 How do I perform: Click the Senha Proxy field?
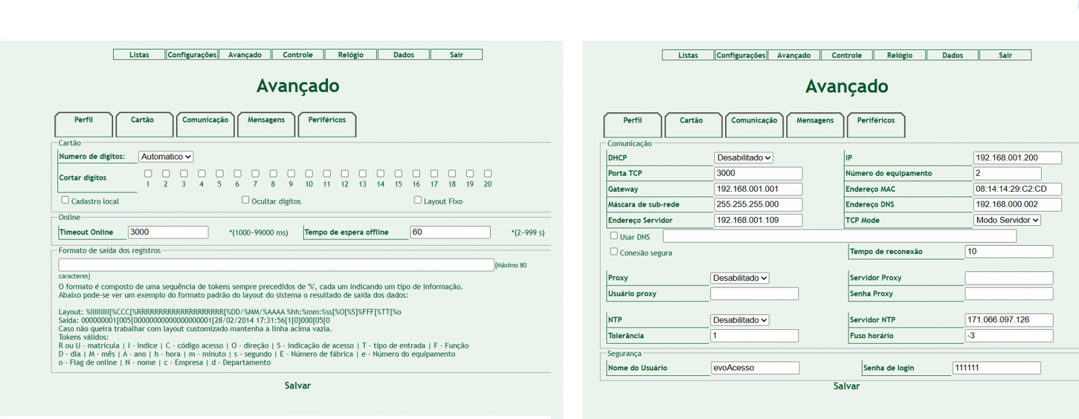[x=1009, y=294]
